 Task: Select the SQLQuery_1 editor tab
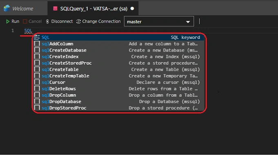click(93, 9)
